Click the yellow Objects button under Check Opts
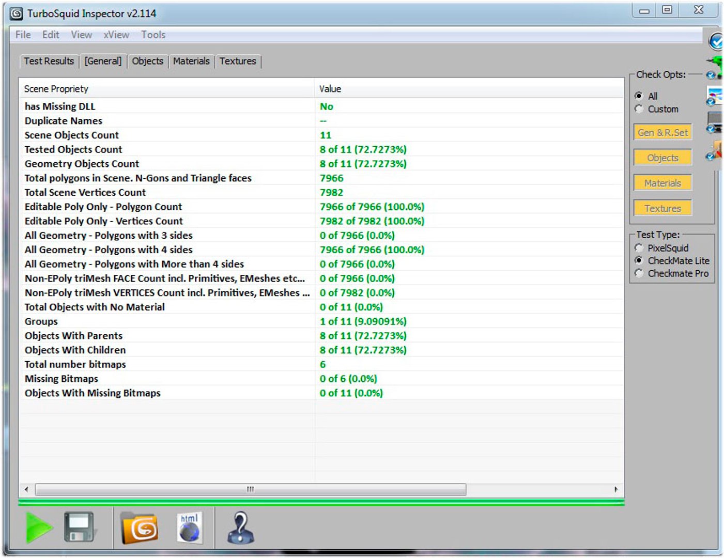The width and height of the screenshot is (724, 558). tap(663, 158)
